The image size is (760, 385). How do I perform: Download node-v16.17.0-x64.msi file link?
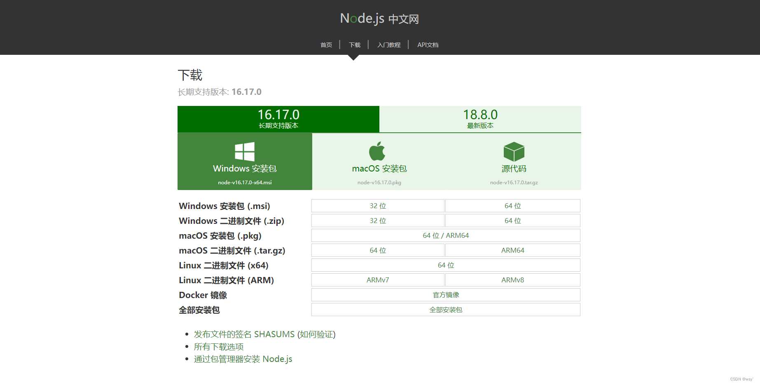pos(245,182)
